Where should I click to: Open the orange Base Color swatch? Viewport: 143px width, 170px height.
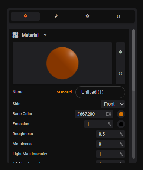pyautogui.click(x=121, y=114)
